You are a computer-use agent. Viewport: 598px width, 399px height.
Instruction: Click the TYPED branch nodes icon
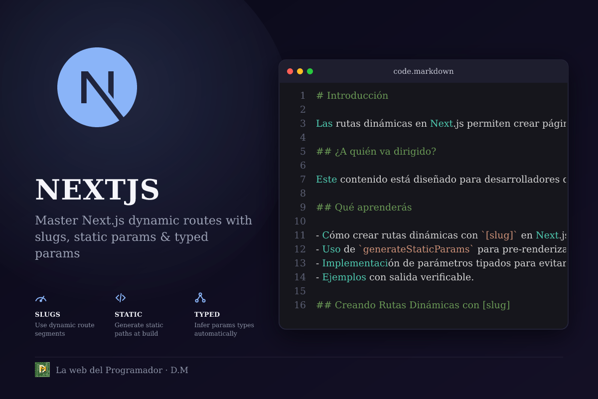tap(200, 298)
